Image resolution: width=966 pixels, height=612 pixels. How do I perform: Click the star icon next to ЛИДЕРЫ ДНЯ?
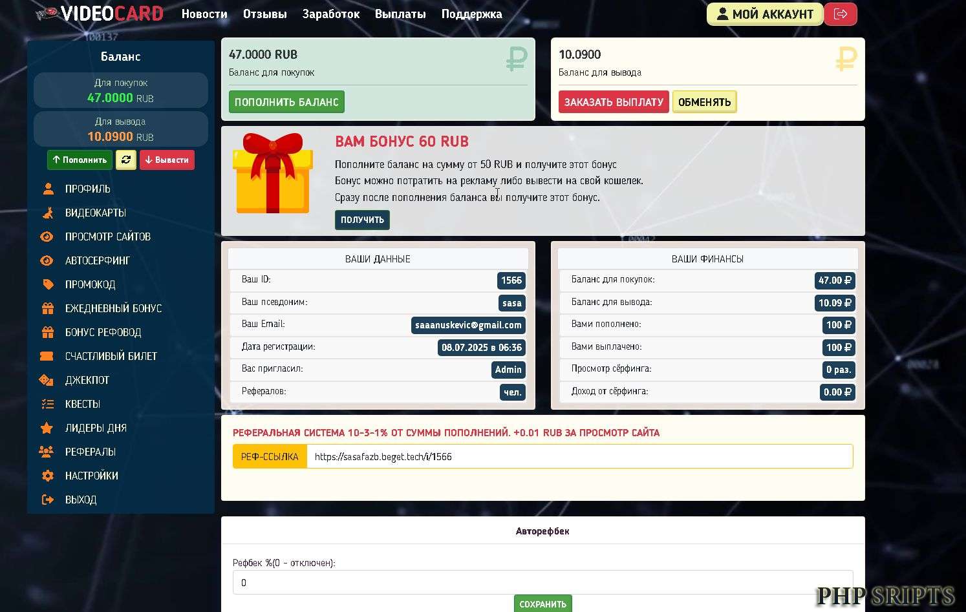tap(47, 428)
